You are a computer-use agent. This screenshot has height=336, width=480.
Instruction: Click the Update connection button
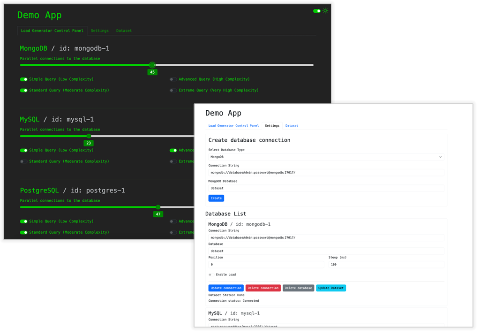(x=226, y=288)
